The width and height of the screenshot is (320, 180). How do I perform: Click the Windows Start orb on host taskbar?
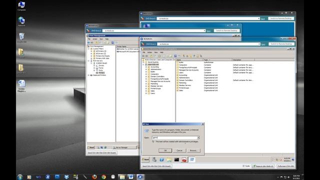pos(20,177)
